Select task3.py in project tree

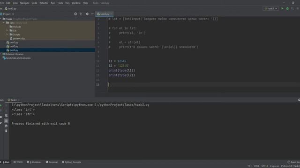pyautogui.click(x=14, y=50)
